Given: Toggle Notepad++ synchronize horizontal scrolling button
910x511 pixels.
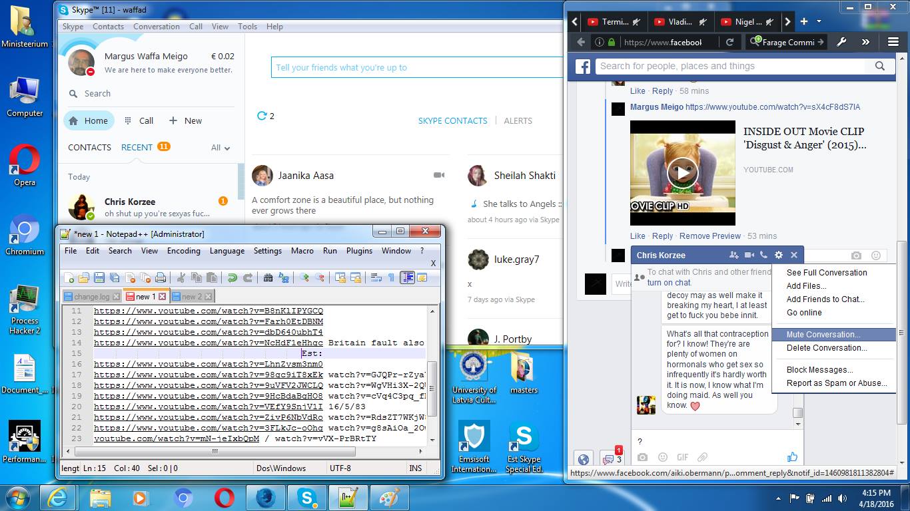Looking at the screenshot, I should 356,277.
